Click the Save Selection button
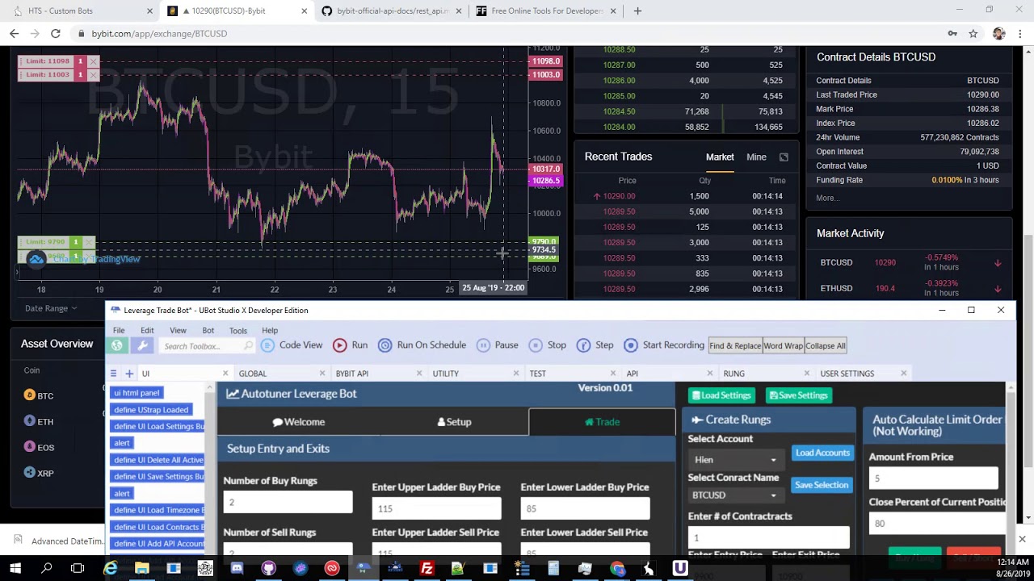This screenshot has height=581, width=1034. coord(822,485)
